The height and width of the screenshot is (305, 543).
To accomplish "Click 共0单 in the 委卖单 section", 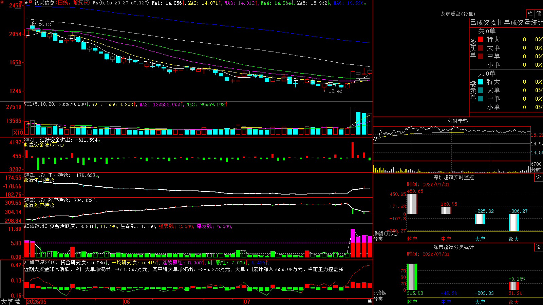I will click(487, 73).
